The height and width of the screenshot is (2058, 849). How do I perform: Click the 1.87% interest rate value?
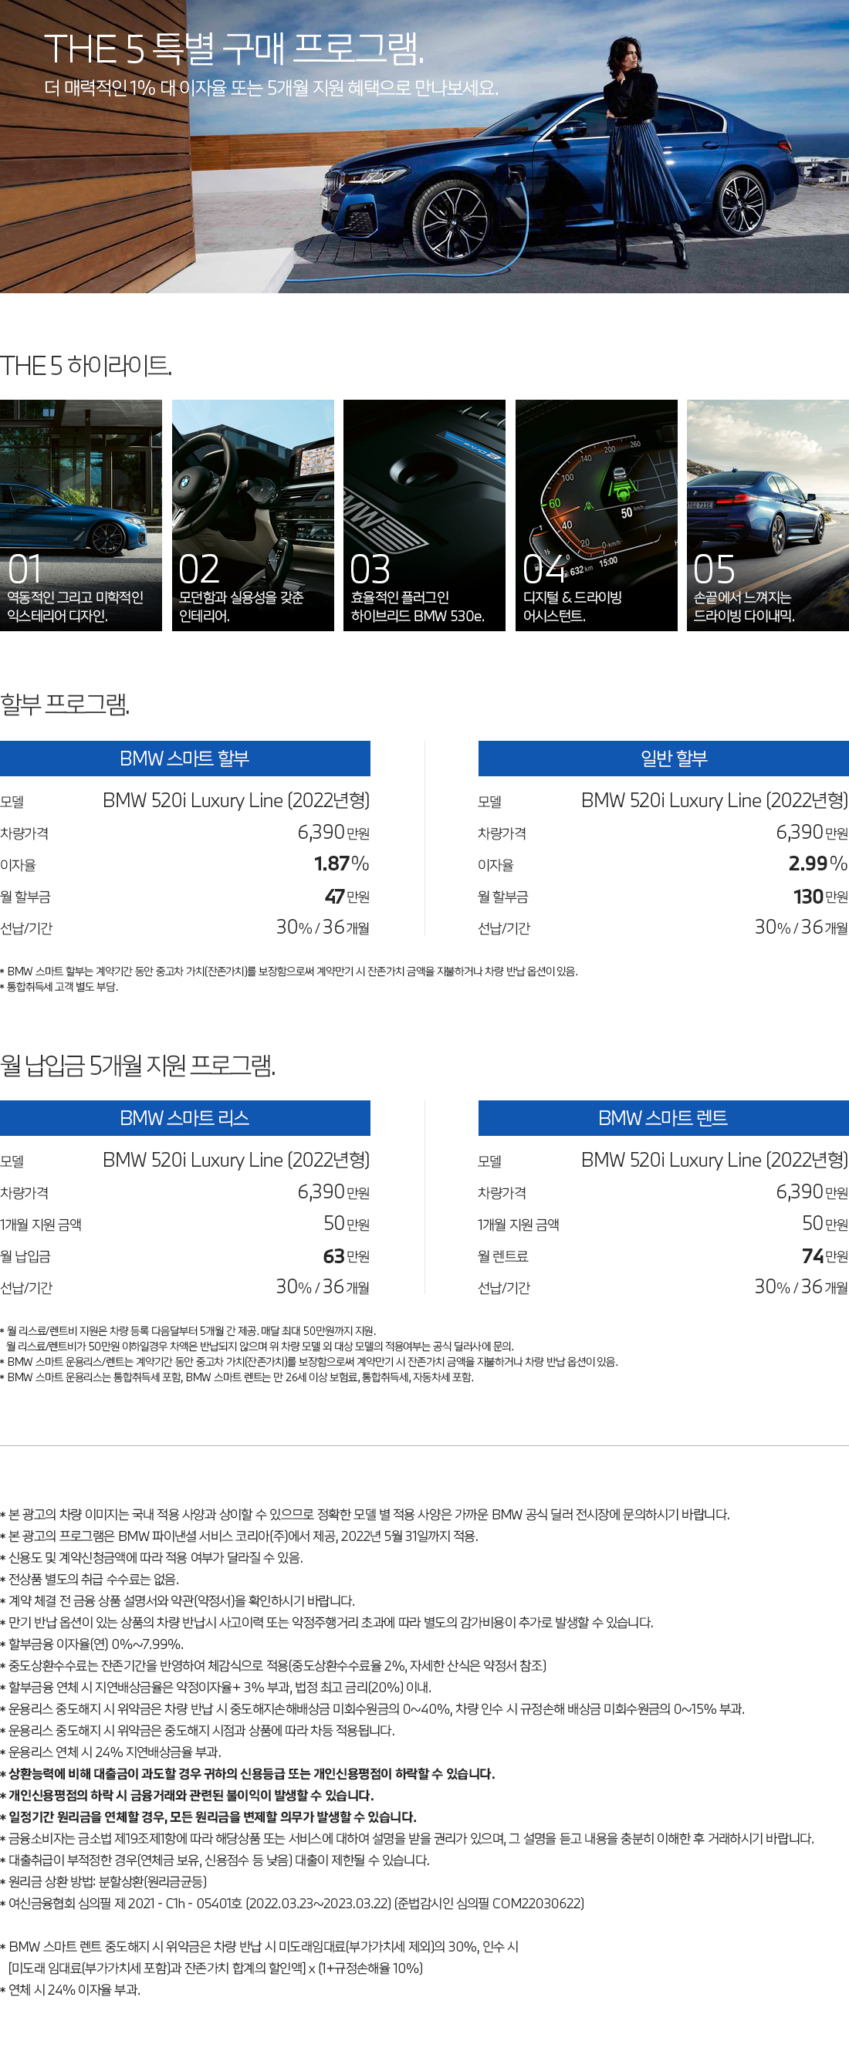[x=341, y=863]
